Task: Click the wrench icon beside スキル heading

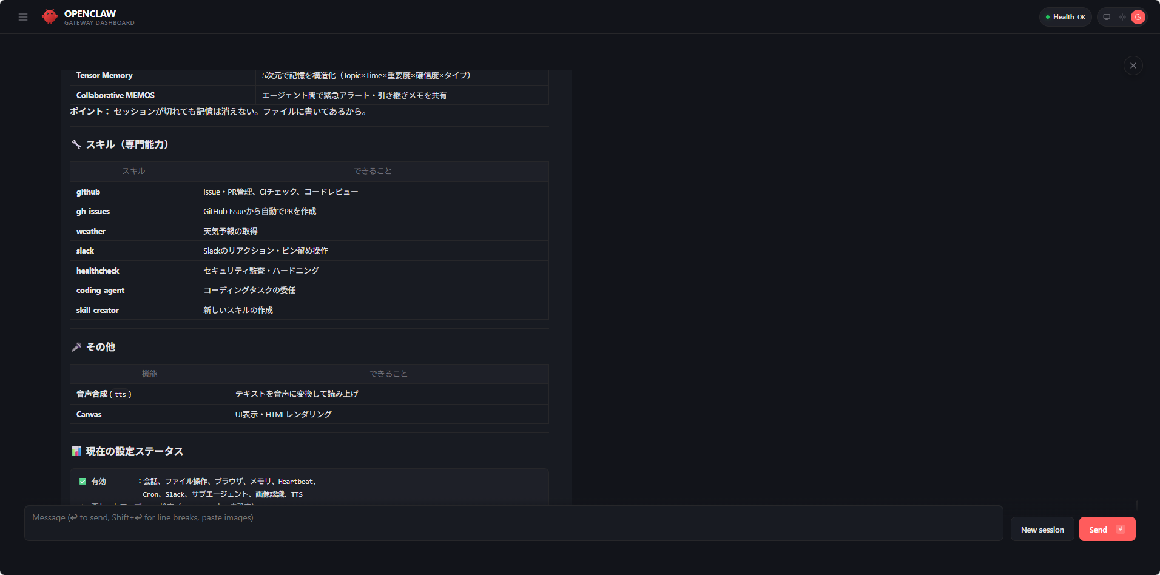Action: click(x=76, y=144)
